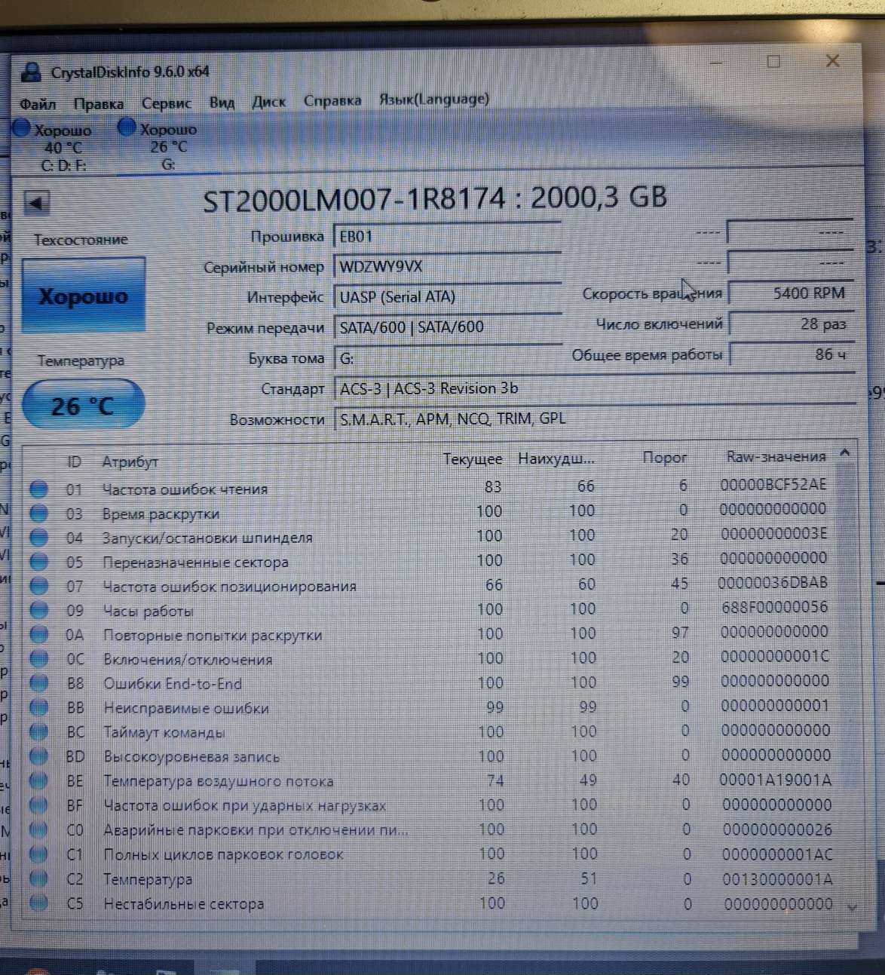
Task: Click the status circle for Аварийные парковки
Action: (38, 829)
